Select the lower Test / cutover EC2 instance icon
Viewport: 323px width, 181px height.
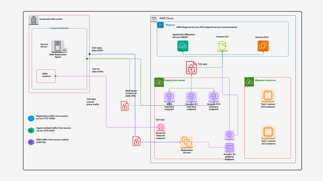click(268, 132)
